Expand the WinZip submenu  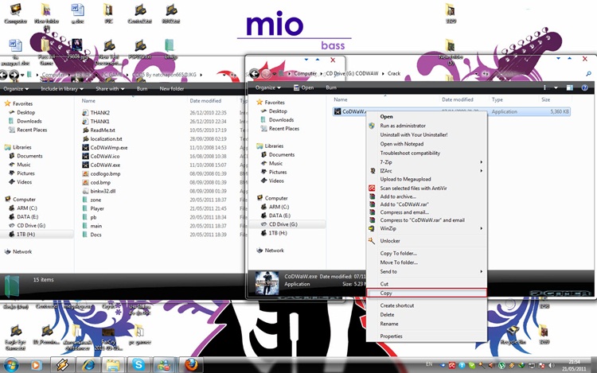427,228
